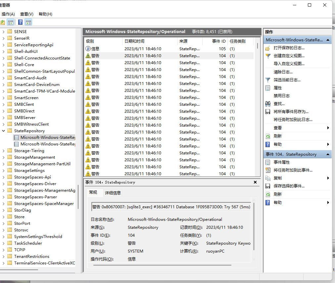The height and width of the screenshot is (283, 335).
Task: Click the refresh icon in the event 104 section
Action: click(268, 194)
